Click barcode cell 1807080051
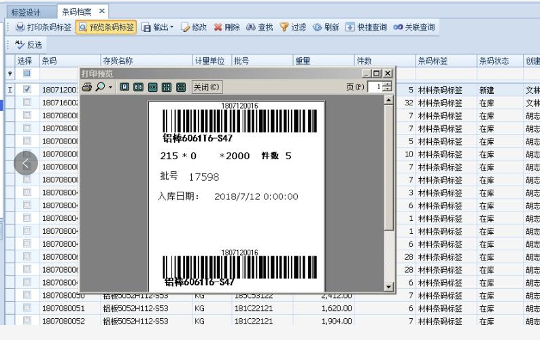The height and width of the screenshot is (340, 540). (x=70, y=308)
